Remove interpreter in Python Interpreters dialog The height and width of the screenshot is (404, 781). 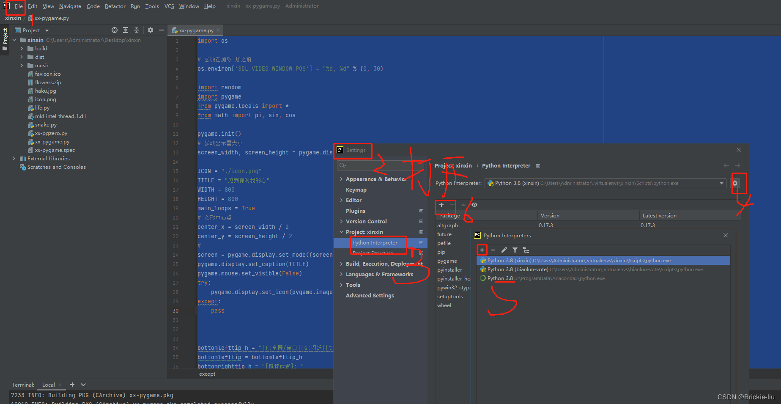[x=493, y=250]
